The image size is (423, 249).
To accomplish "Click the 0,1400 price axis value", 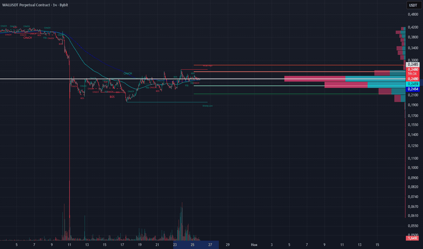I will [x=413, y=134].
